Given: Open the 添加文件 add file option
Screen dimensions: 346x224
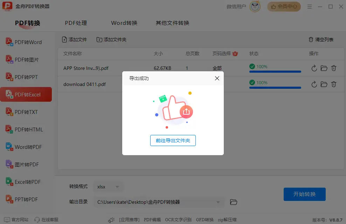Looking at the screenshot, I should (x=74, y=39).
